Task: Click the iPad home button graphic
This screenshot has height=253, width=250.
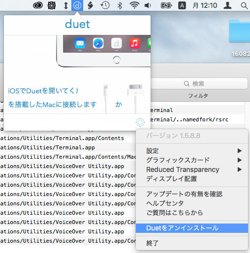Action: click(x=117, y=60)
